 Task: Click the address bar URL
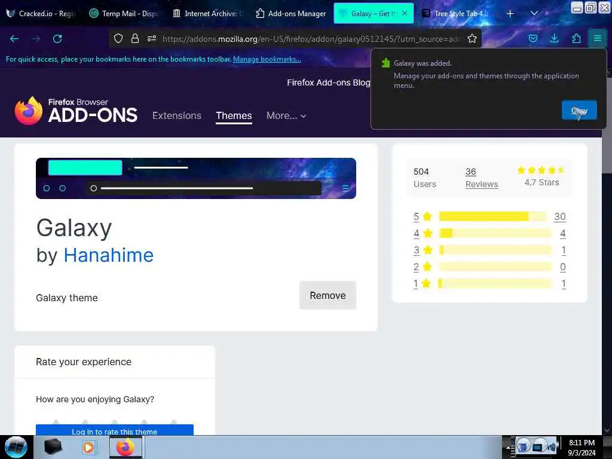[312, 39]
